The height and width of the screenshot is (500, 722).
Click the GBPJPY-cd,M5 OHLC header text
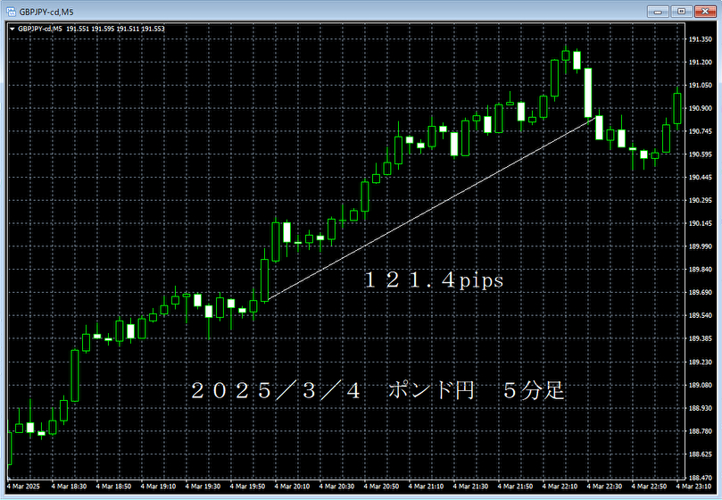[91, 29]
